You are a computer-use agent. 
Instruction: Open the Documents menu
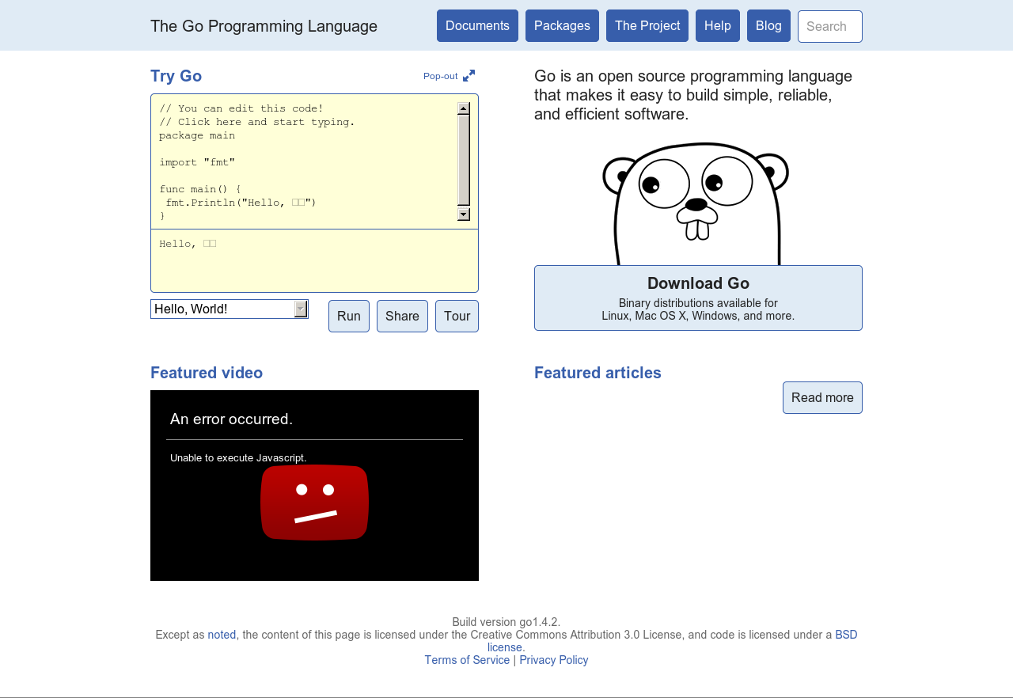tap(477, 25)
